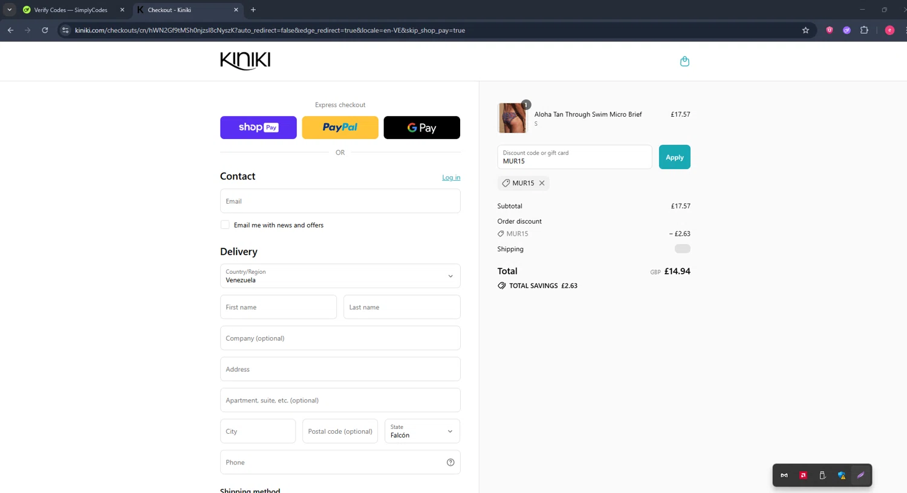Screen dimensions: 907x493
Task: Close the Verify Codes SimplyCodes tab
Action: [x=122, y=10]
